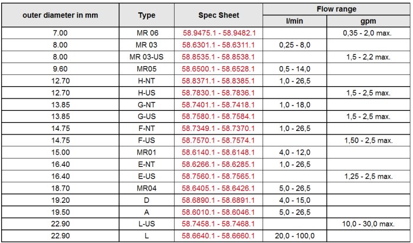Open spec sheet link for type D
This screenshot has height=243, width=413.
click(x=218, y=201)
